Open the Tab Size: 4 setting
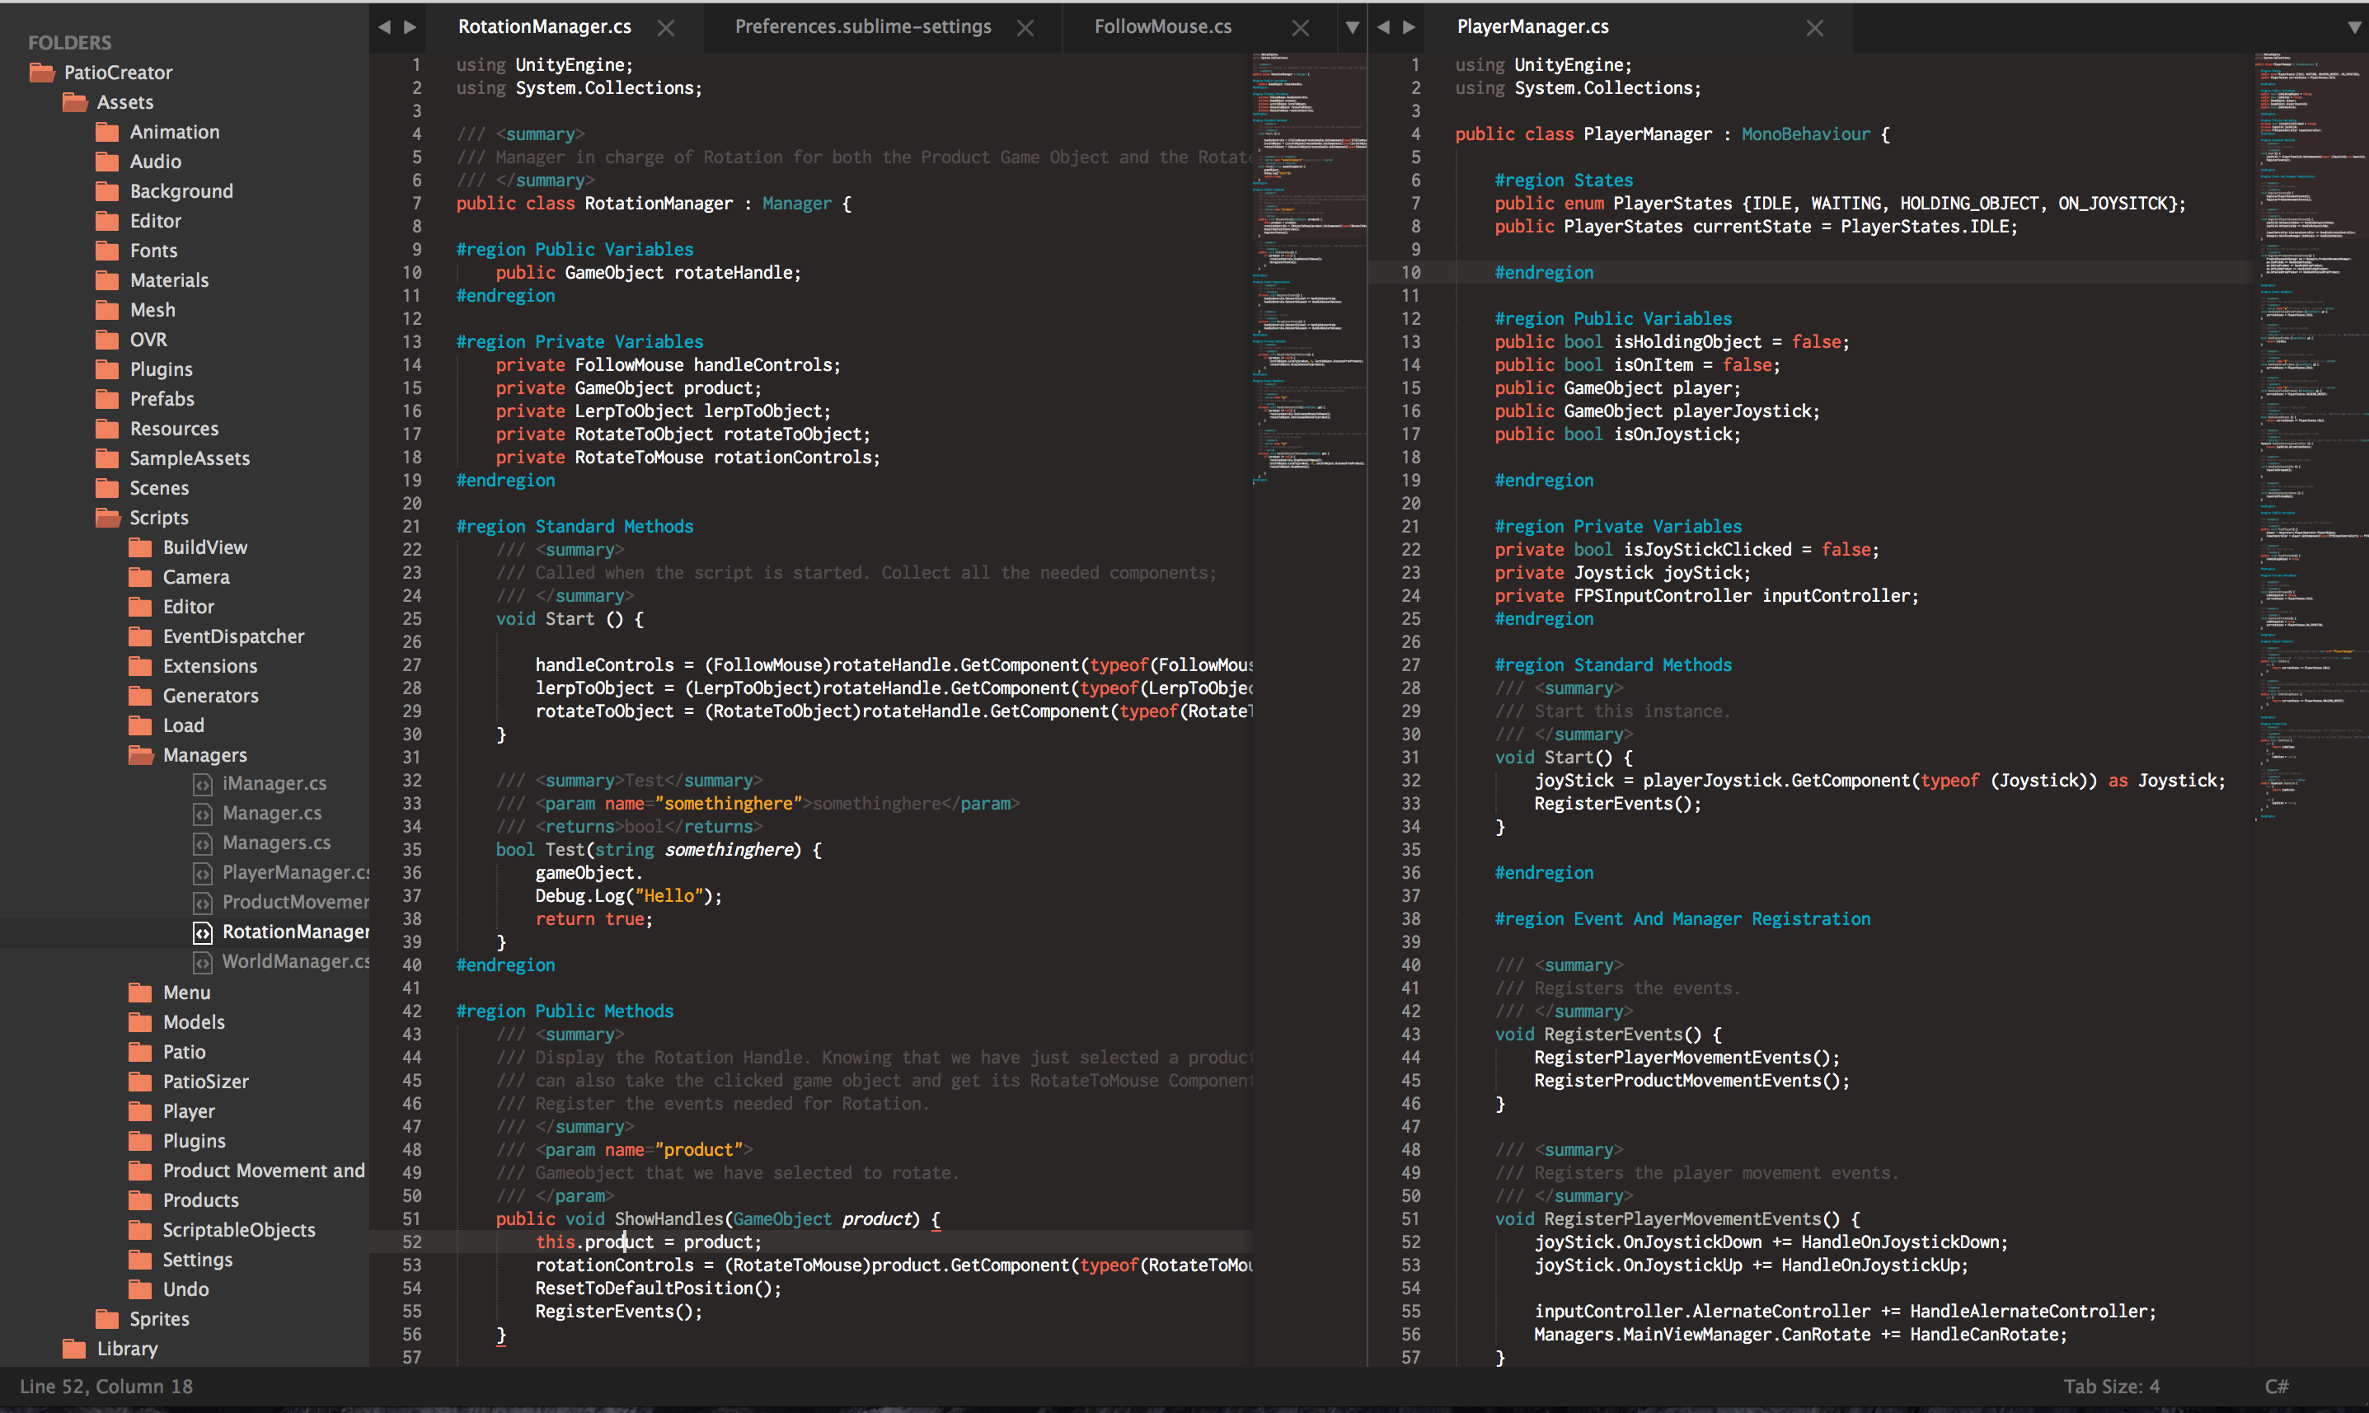The width and height of the screenshot is (2369, 1413). point(2111,1387)
